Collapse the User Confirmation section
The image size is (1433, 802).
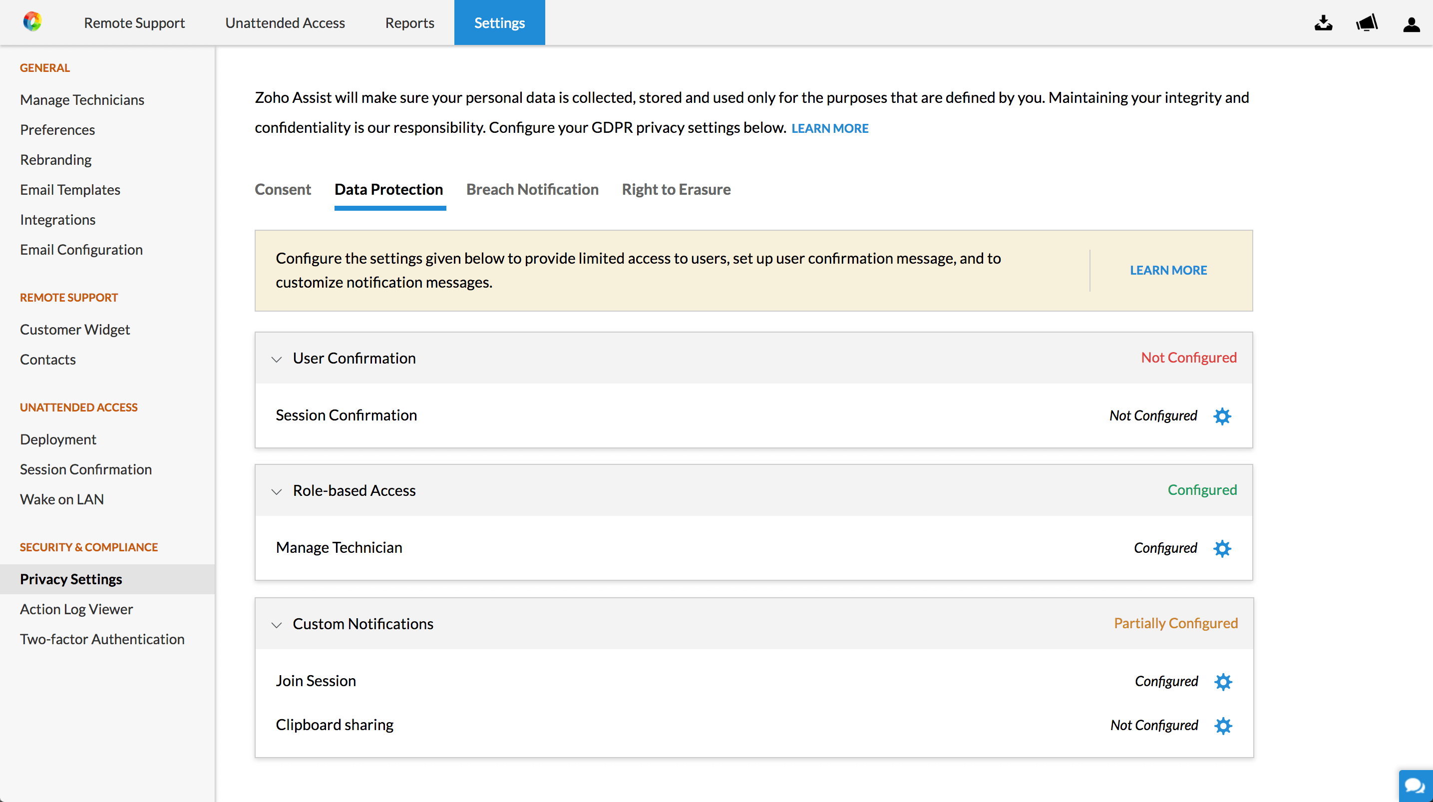(x=277, y=359)
